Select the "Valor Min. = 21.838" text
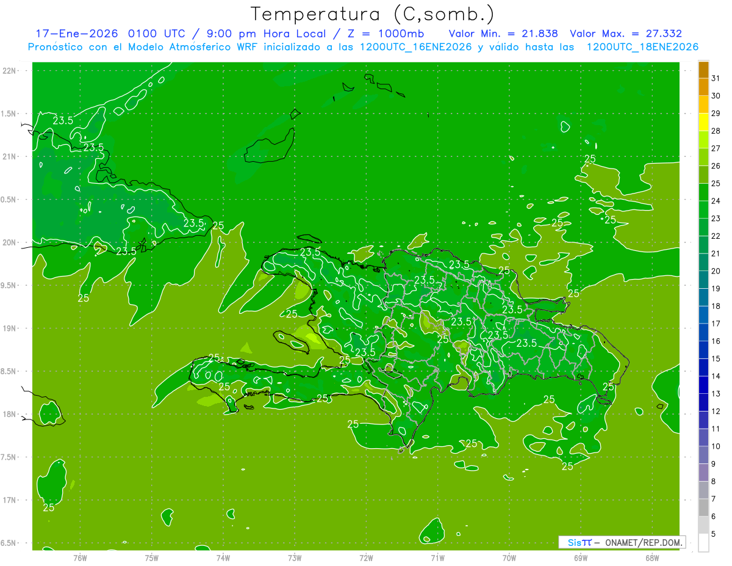 [503, 34]
